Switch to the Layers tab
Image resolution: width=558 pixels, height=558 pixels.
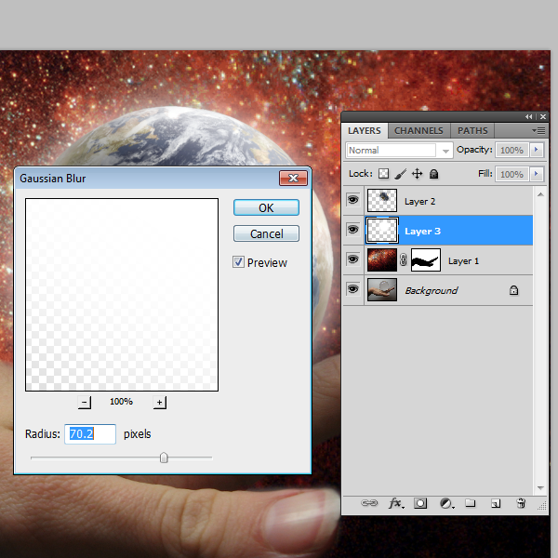click(365, 130)
